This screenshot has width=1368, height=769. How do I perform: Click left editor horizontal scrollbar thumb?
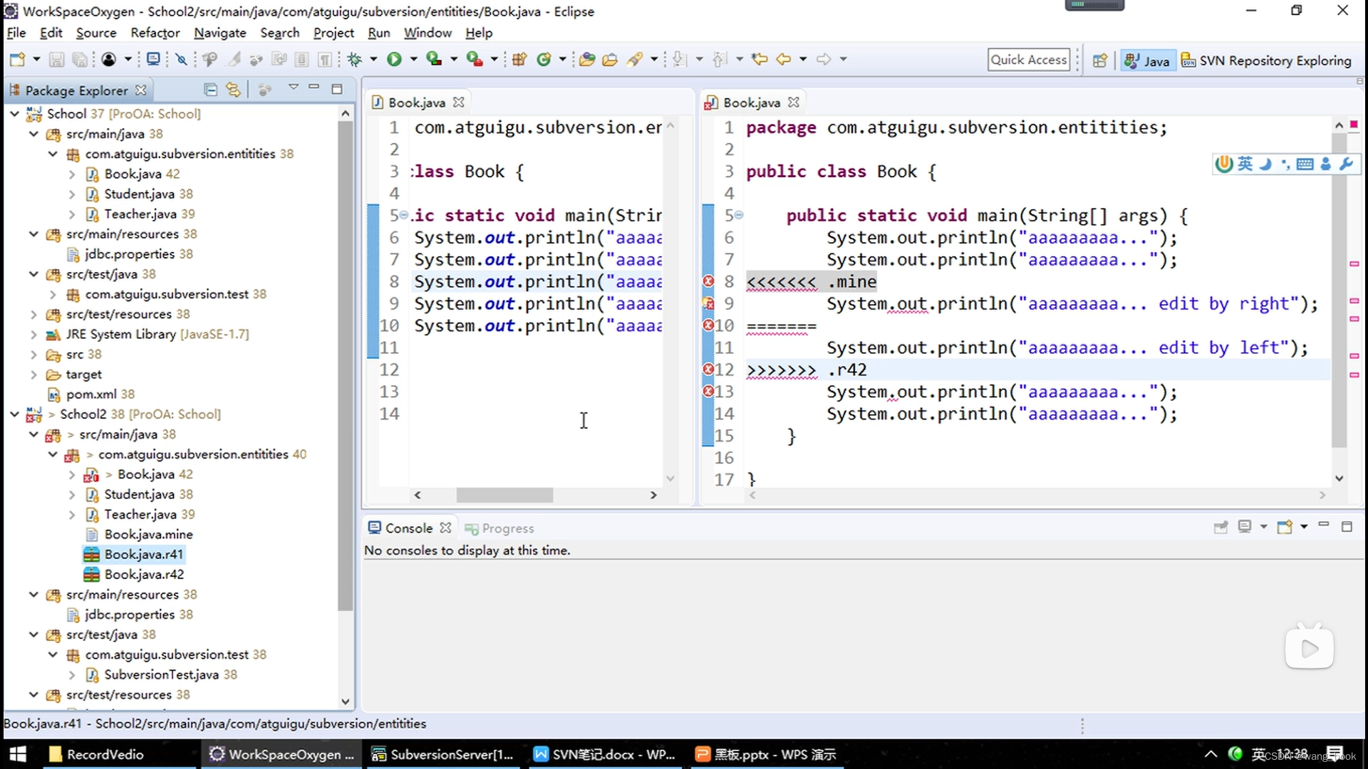[504, 495]
